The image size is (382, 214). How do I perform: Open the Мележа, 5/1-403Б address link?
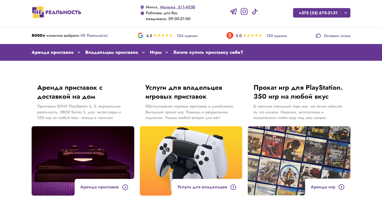click(x=178, y=7)
